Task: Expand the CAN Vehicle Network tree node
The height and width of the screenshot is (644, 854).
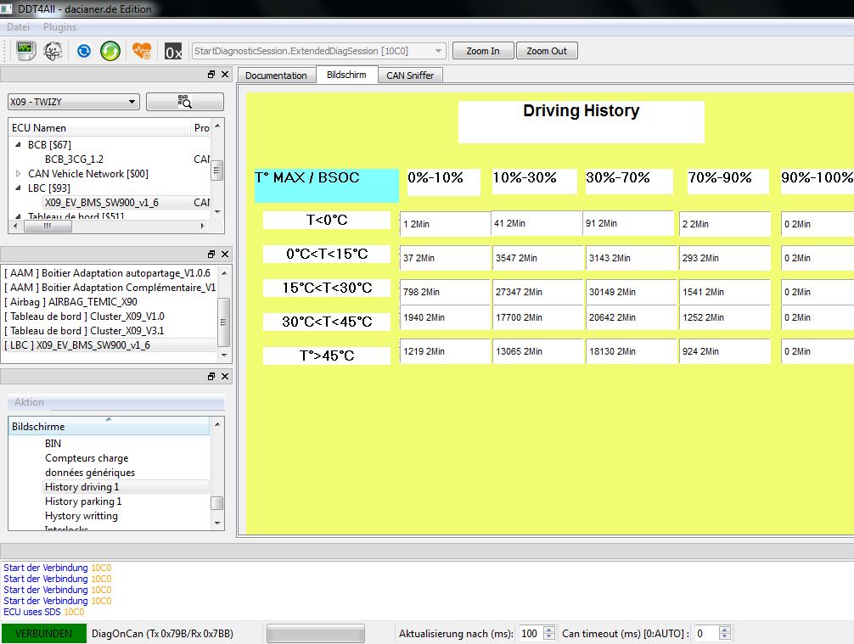Action: click(19, 174)
